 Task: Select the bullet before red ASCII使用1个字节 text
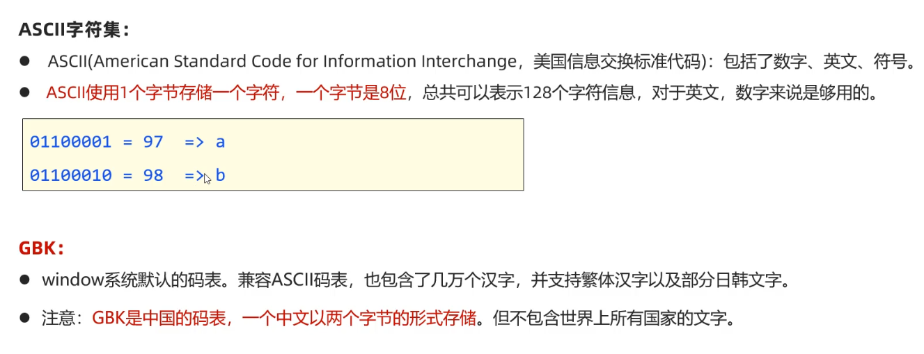[24, 92]
